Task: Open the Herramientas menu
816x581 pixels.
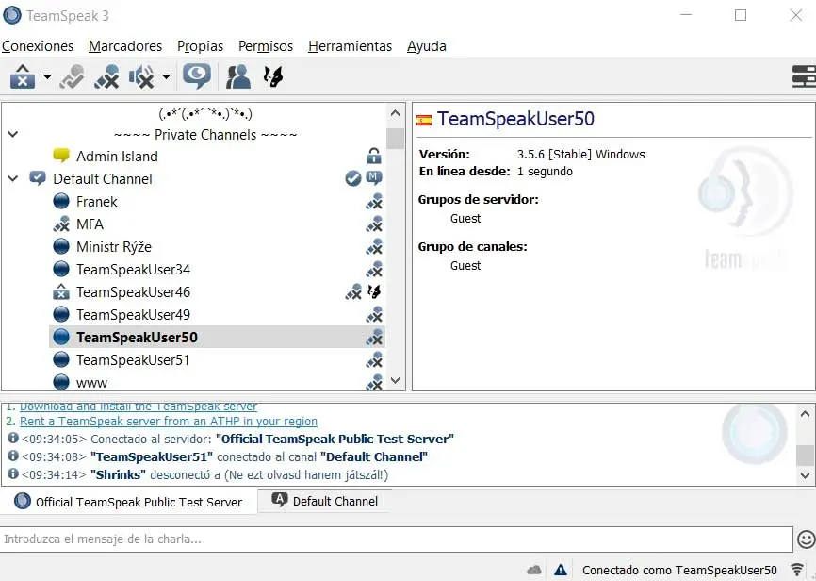Action: click(351, 46)
